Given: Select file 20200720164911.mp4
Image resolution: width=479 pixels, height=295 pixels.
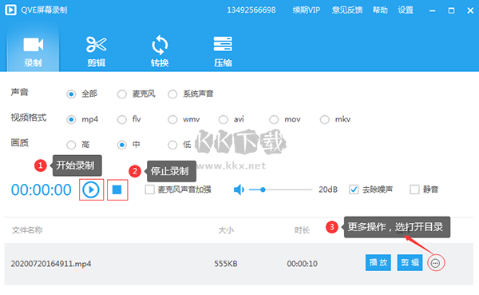Looking at the screenshot, I should pyautogui.click(x=51, y=264).
